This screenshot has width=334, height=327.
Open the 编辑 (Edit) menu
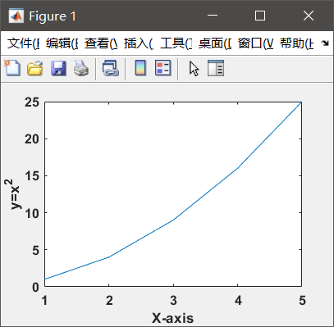click(x=62, y=43)
